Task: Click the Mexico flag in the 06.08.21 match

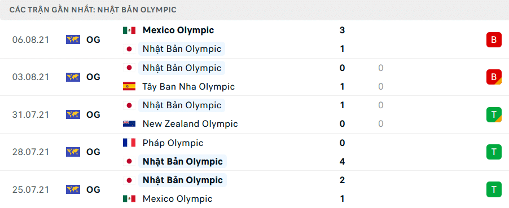Action: [129, 30]
